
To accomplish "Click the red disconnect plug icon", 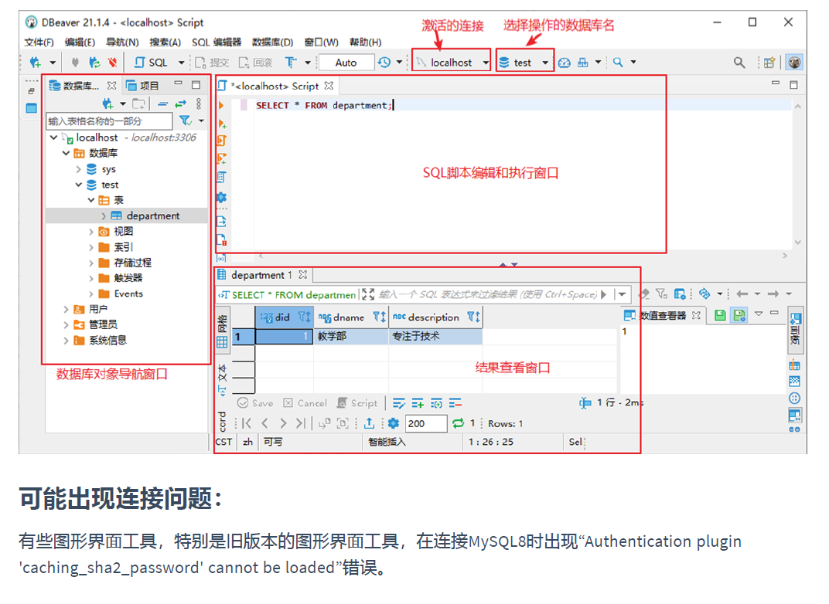I will tap(113, 63).
